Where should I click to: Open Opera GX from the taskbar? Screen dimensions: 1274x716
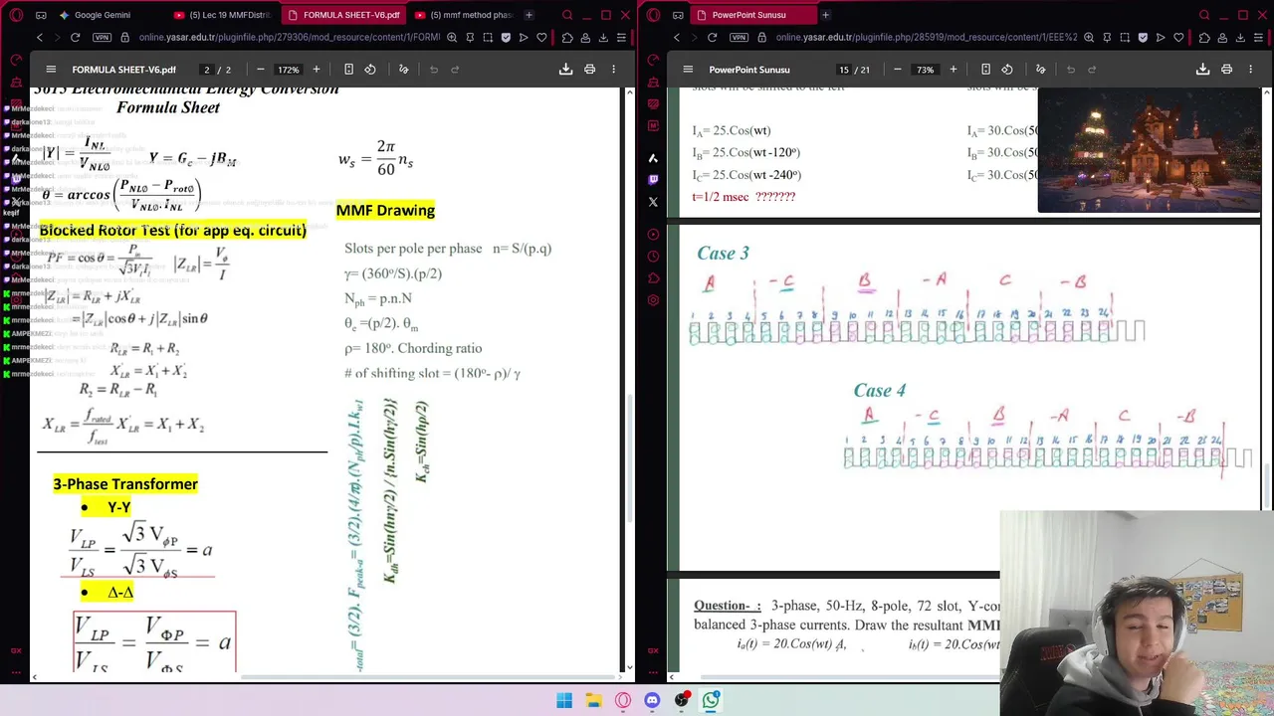pos(623,701)
